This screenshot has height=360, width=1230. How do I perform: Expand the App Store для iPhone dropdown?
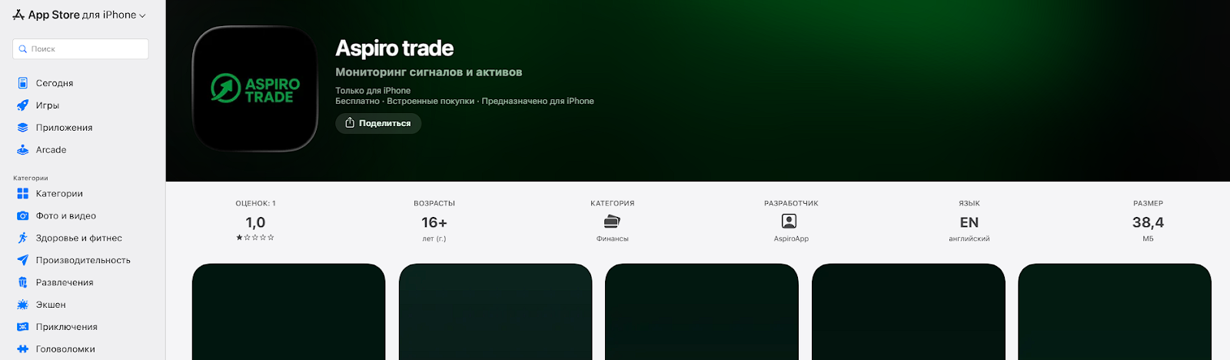point(79,15)
